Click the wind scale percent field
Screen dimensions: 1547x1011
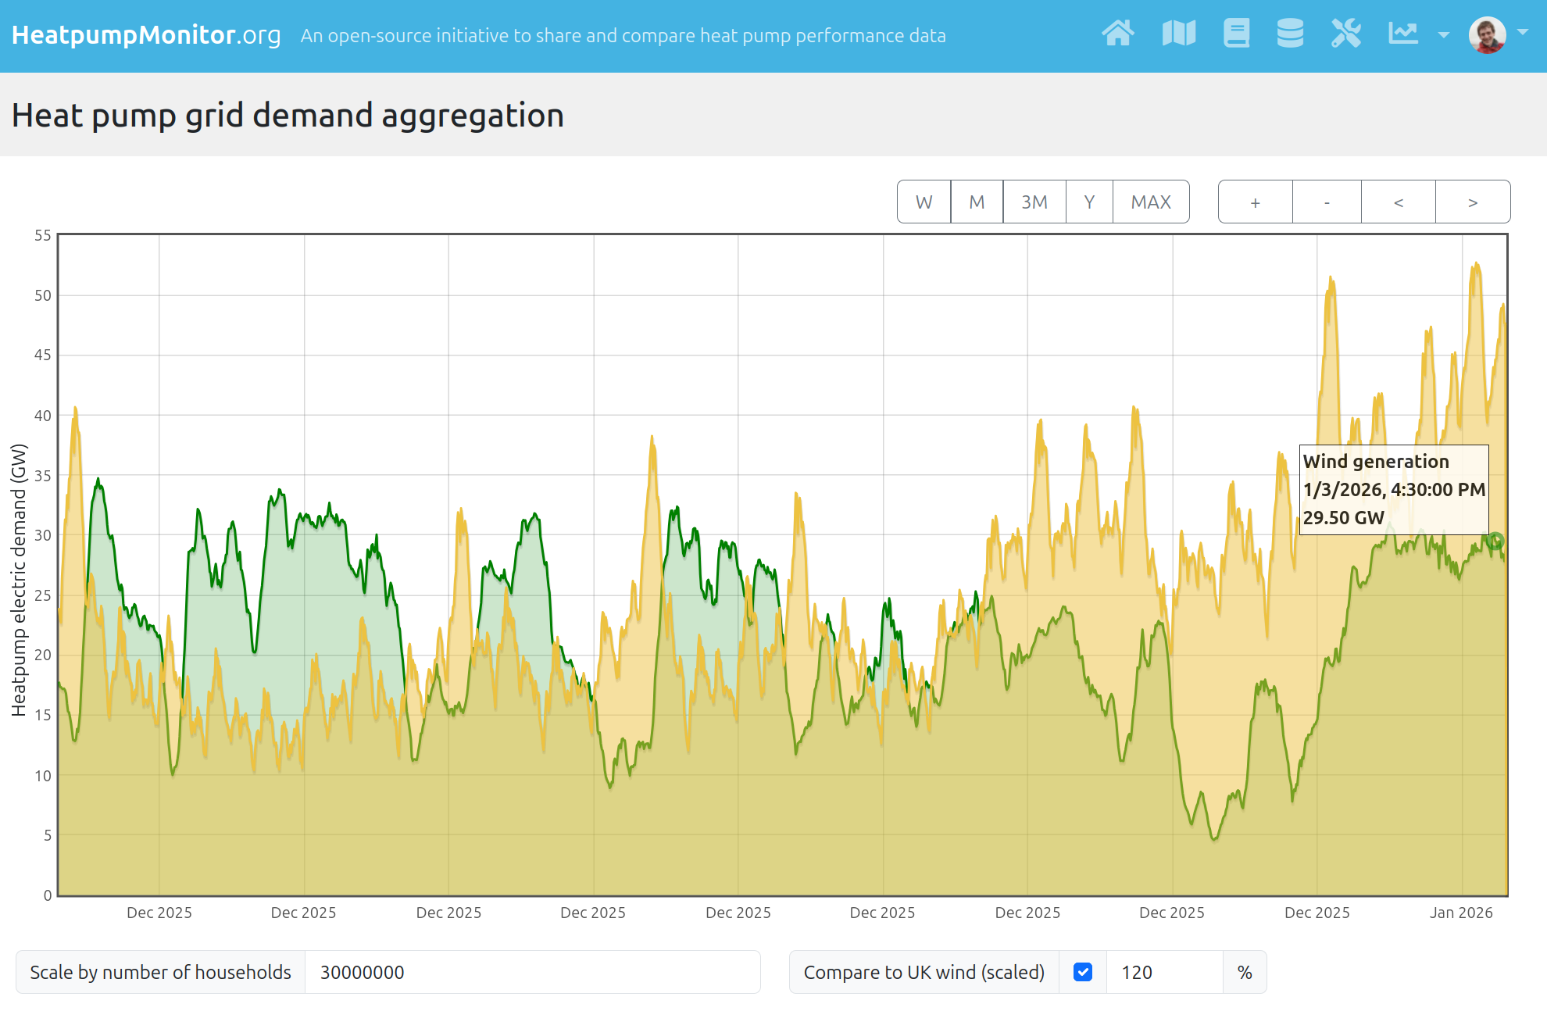(1164, 972)
